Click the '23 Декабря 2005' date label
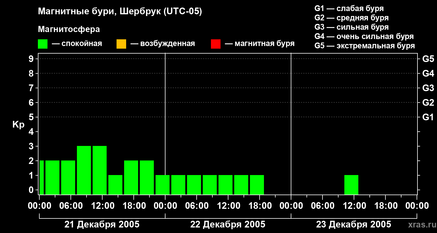 tap(354, 225)
